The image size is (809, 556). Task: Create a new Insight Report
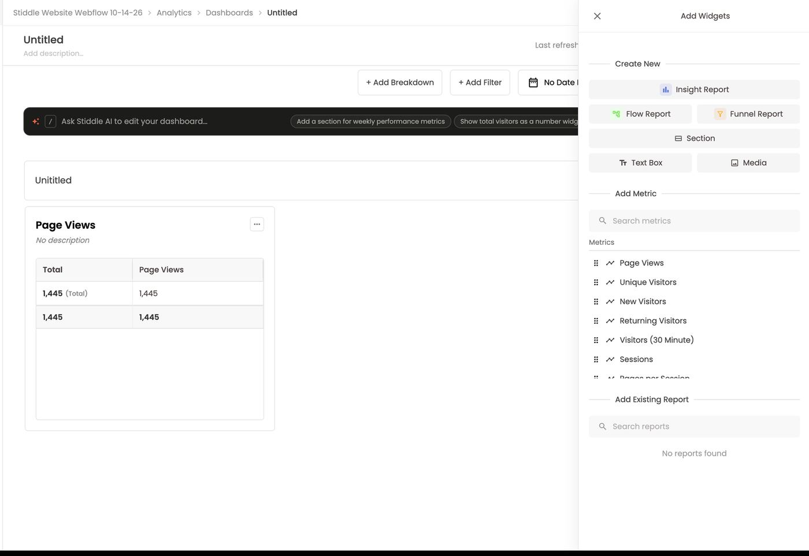pos(694,89)
